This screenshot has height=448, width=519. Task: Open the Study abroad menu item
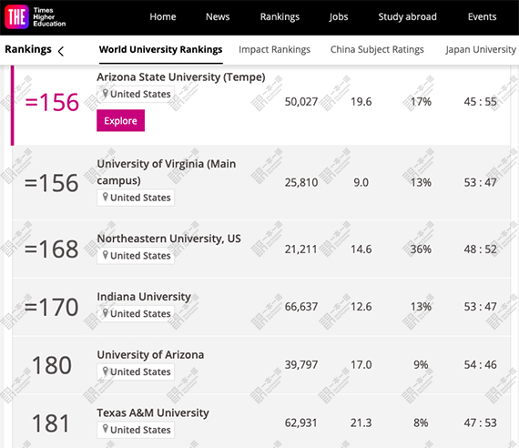407,17
